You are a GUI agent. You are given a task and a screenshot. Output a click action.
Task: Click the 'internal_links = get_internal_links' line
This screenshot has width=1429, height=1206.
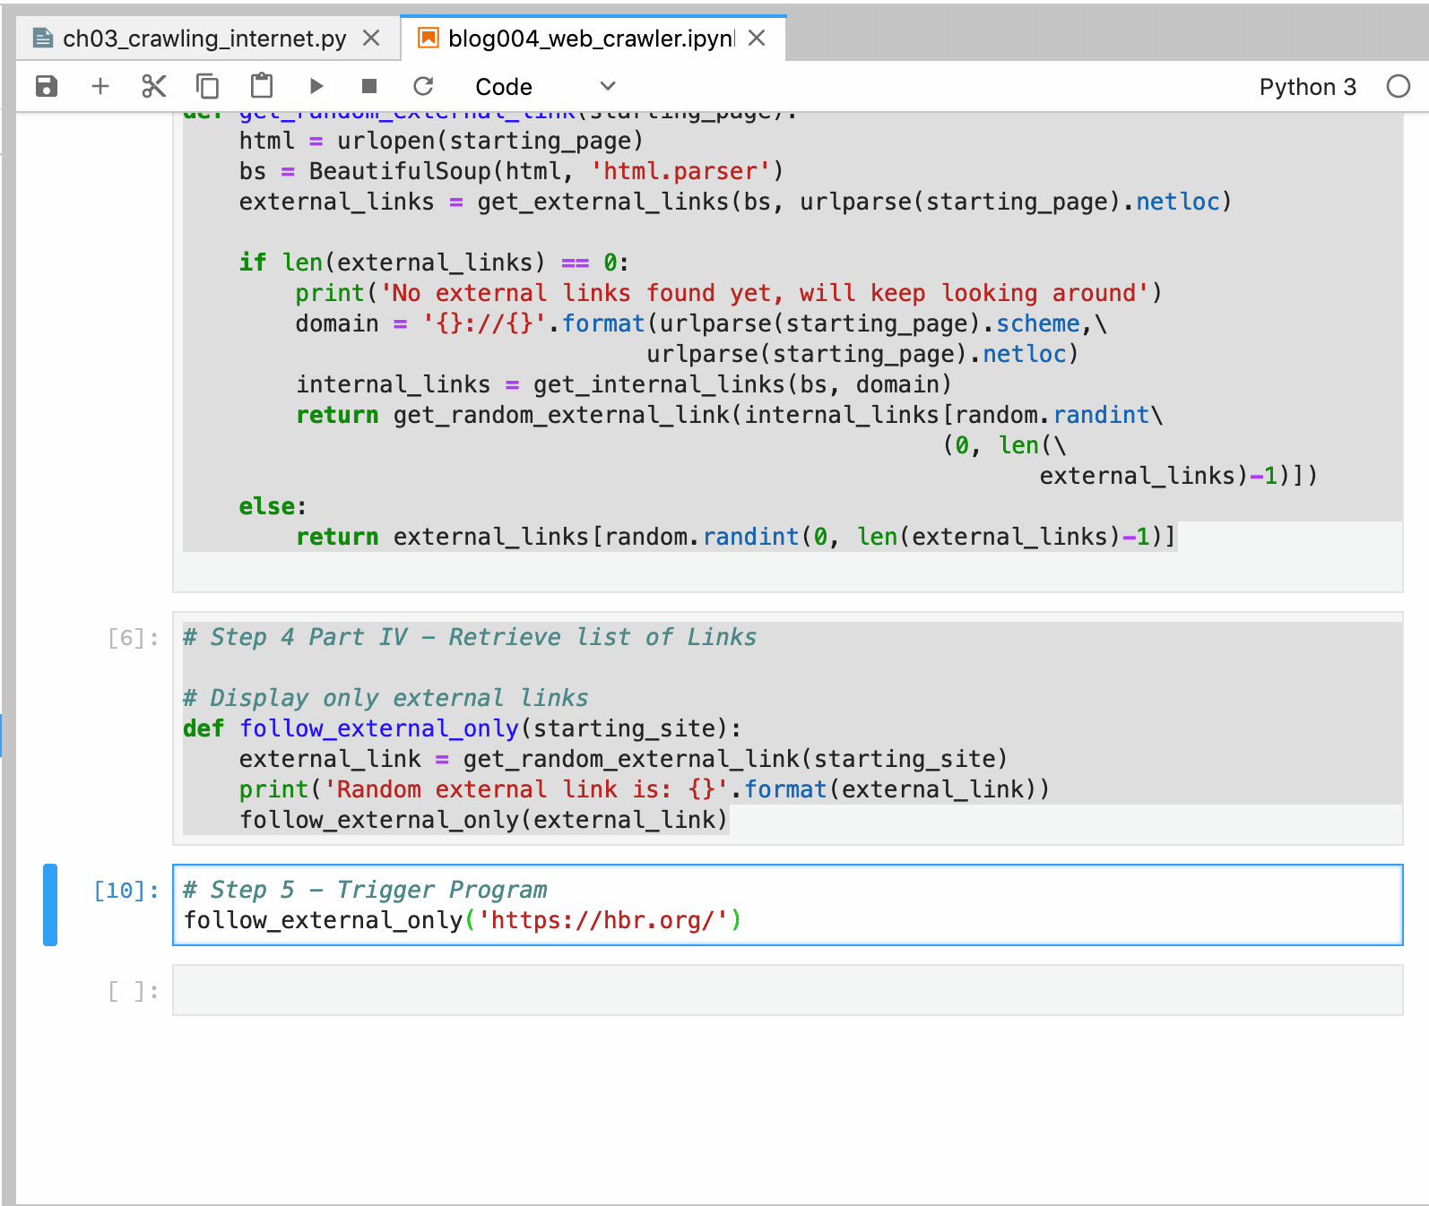coord(623,384)
